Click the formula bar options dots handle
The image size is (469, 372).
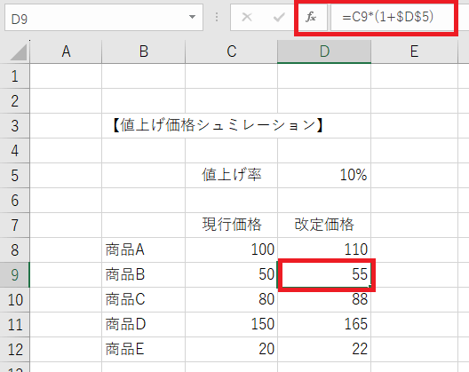click(217, 17)
